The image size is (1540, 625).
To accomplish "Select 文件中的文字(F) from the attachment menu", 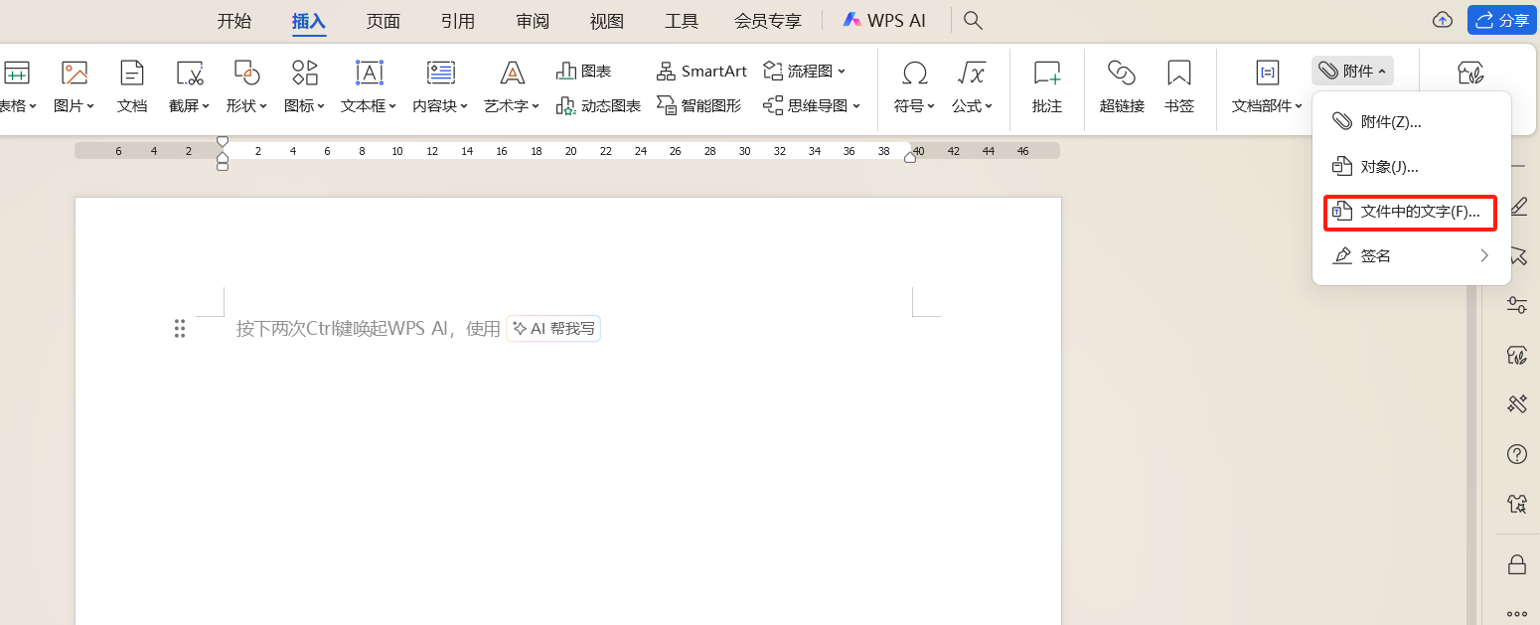I will pos(1409,211).
